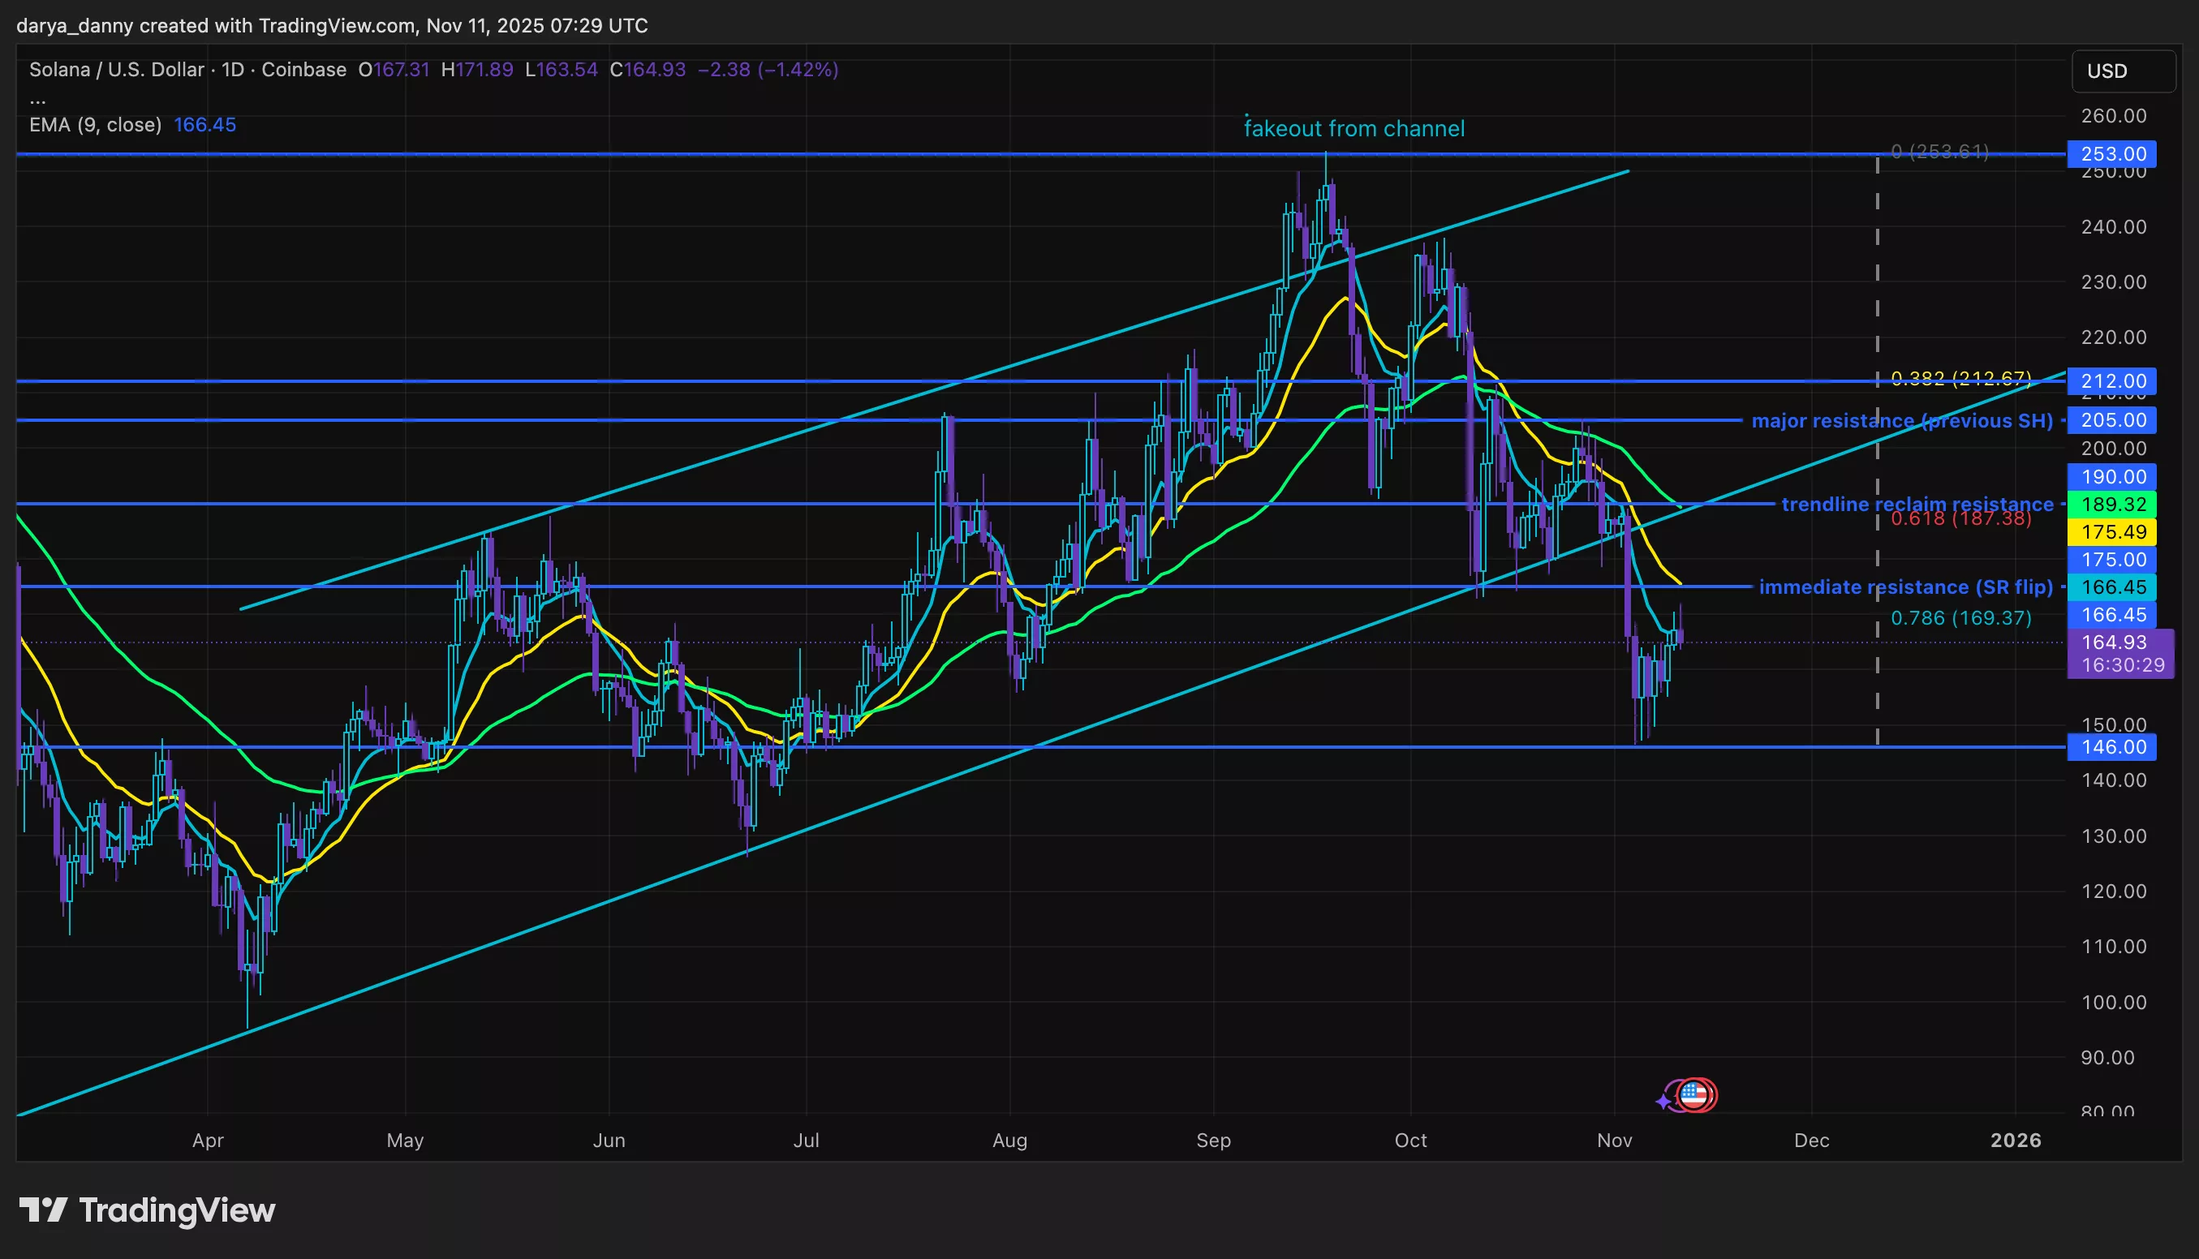Click the USD currency button
The height and width of the screenshot is (1259, 2199).
coord(2123,71)
